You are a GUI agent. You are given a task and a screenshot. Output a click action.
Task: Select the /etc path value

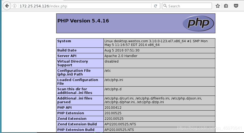(107, 71)
